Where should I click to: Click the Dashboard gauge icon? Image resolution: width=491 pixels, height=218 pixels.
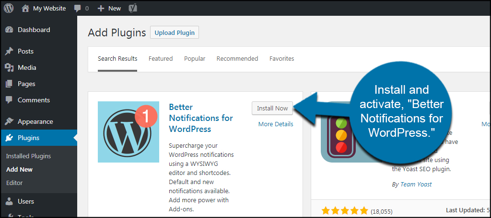point(10,30)
